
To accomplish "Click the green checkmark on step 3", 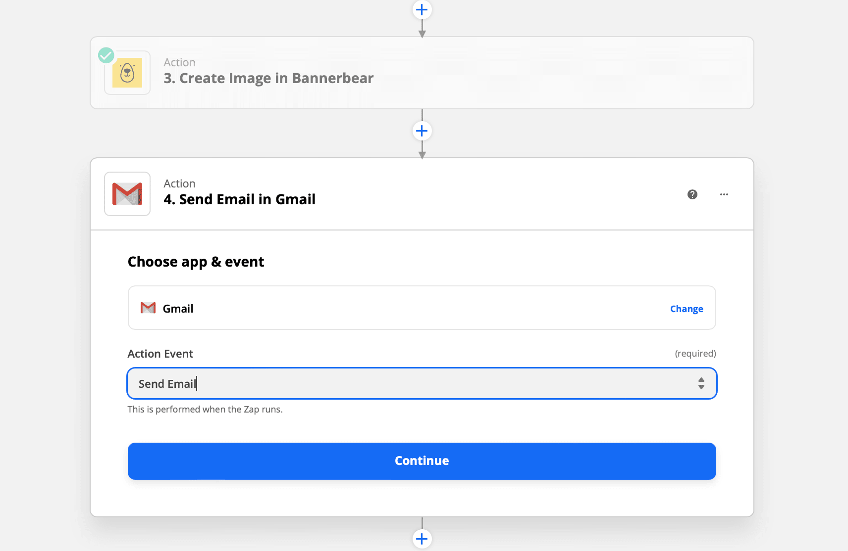I will click(x=106, y=55).
